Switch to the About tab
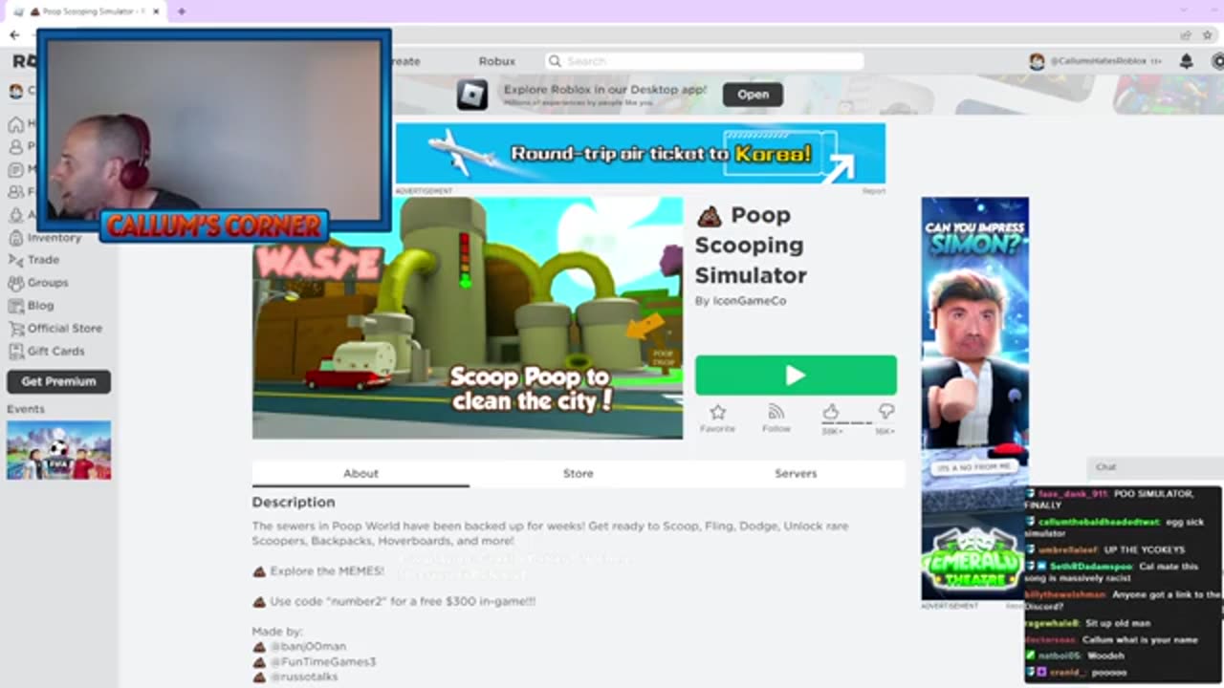 coord(361,473)
